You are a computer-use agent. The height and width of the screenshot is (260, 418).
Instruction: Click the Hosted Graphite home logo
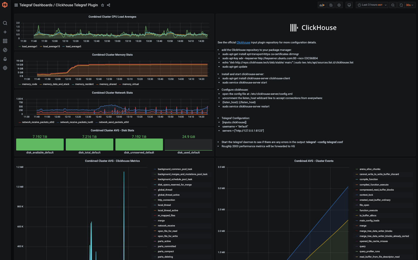coord(5,5)
